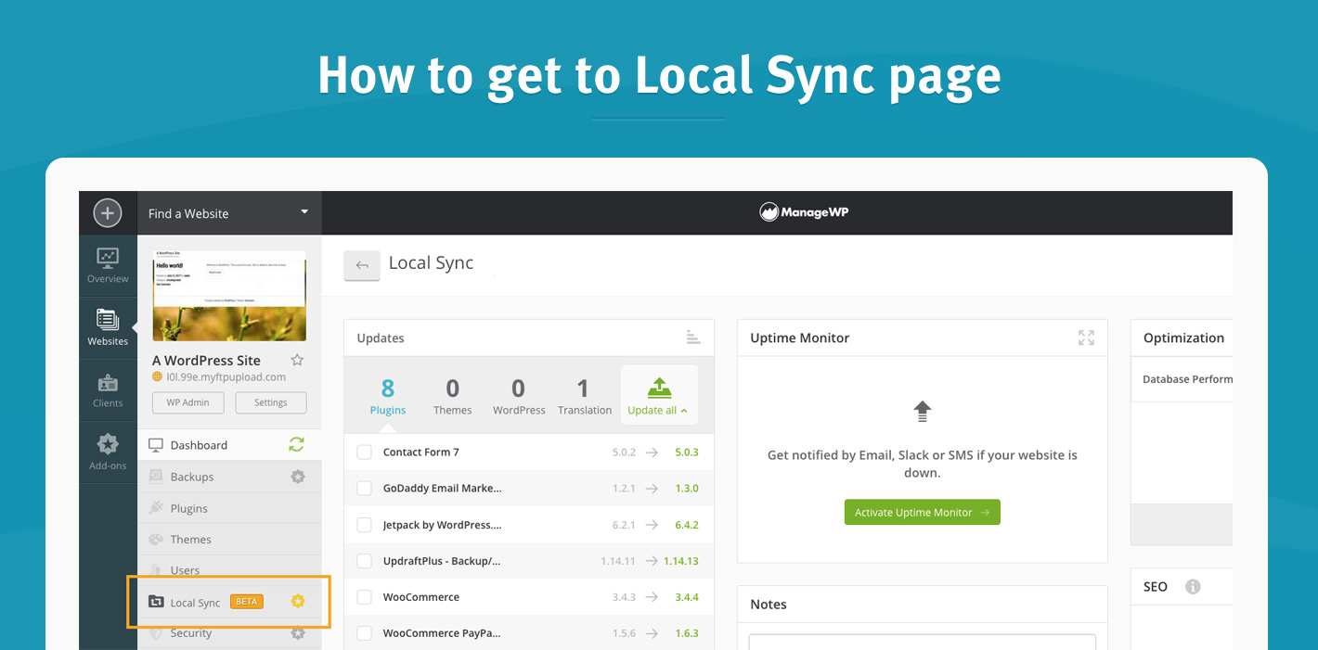Click the A WordPress Site title
The width and height of the screenshot is (1318, 650).
click(206, 360)
